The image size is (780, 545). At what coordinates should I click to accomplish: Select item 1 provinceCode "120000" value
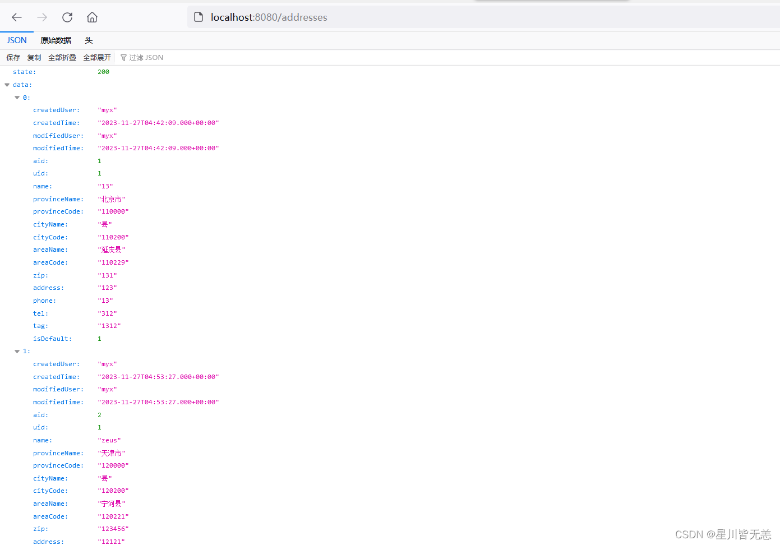tap(113, 465)
